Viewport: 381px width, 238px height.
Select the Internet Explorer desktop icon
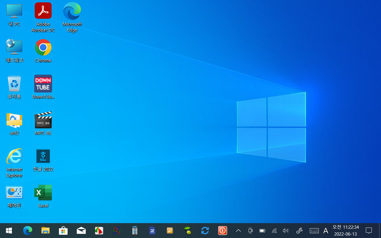pyautogui.click(x=14, y=163)
